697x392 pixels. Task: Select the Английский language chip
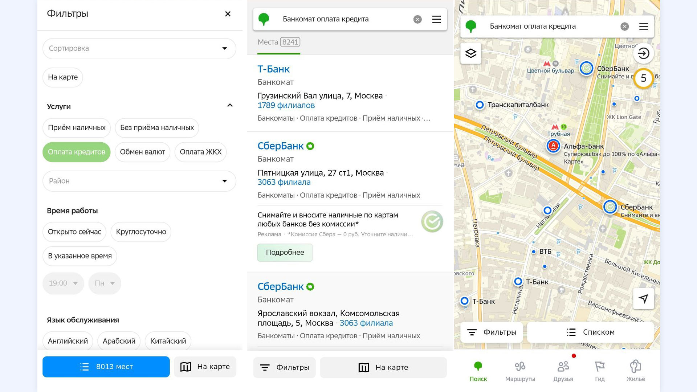68,341
